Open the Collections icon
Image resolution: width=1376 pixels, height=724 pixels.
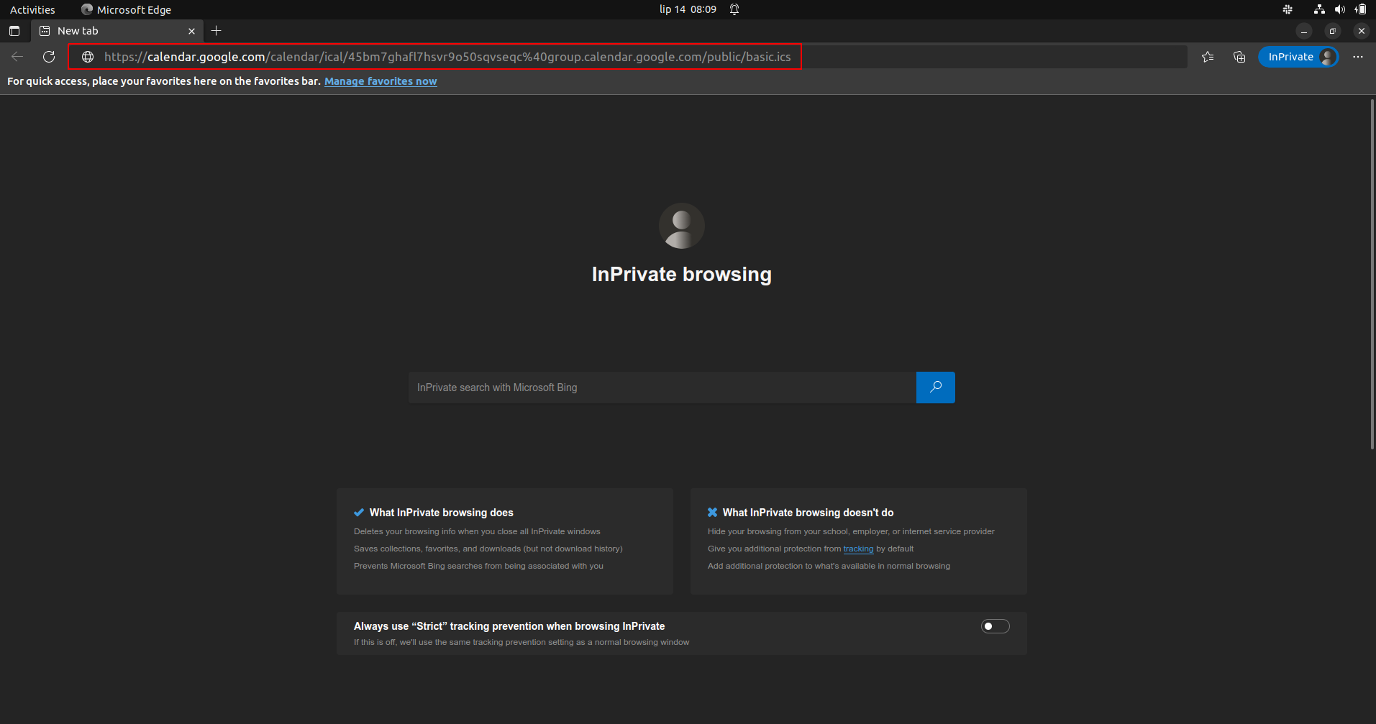(1239, 57)
